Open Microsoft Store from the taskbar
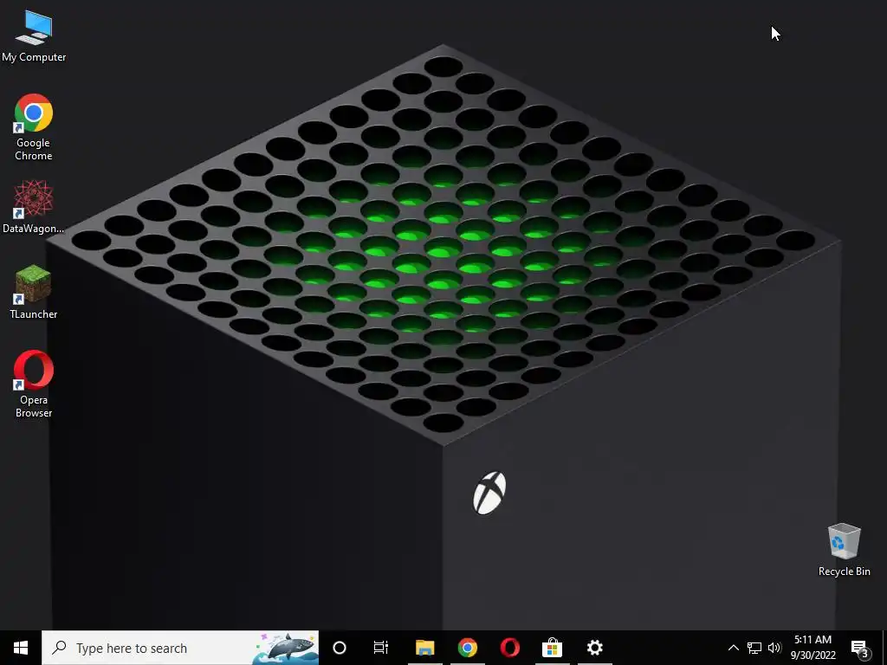This screenshot has width=887, height=665. (x=552, y=648)
